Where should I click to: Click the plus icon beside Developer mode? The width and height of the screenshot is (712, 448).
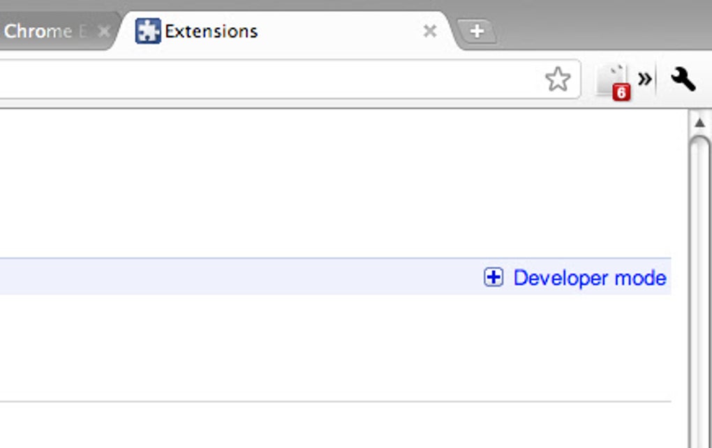495,278
